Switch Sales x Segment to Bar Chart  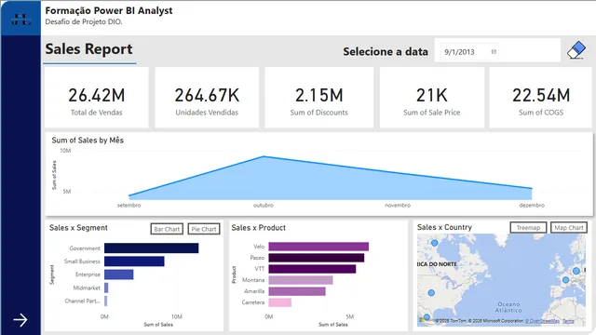[x=167, y=229]
